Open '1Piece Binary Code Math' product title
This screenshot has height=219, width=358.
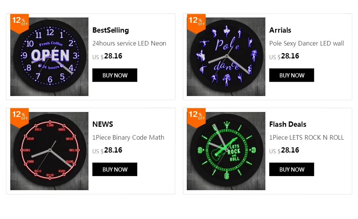128,138
